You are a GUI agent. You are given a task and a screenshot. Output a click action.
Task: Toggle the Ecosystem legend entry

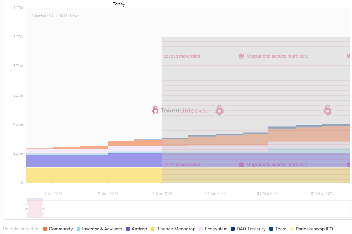click(x=213, y=229)
